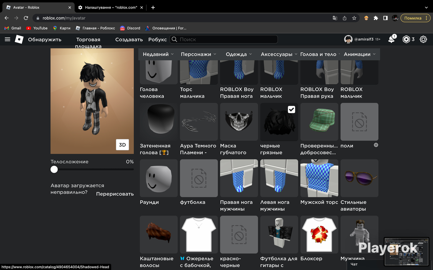Open the Extensions puzzle-piece menu

point(376,18)
